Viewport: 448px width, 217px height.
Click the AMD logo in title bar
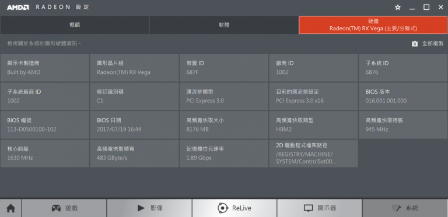click(17, 8)
